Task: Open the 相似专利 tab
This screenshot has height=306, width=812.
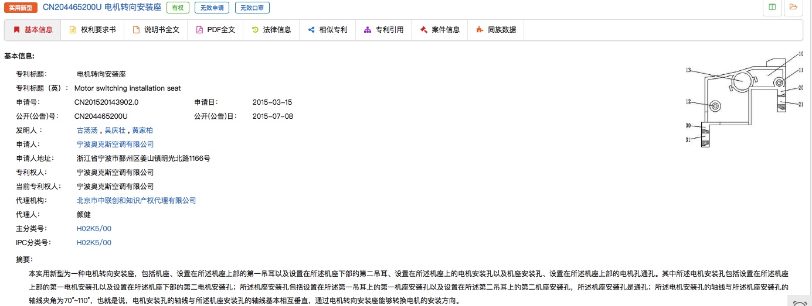Action: coord(327,30)
